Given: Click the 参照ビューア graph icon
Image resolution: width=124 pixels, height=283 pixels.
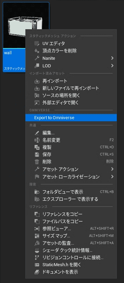Looking at the screenshot, I should 37,229.
